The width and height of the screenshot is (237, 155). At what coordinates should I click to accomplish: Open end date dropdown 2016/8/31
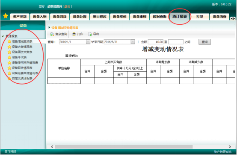[133, 42]
